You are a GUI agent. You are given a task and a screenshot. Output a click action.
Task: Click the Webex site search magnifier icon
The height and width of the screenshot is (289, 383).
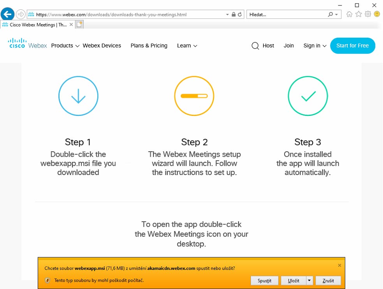(x=255, y=46)
